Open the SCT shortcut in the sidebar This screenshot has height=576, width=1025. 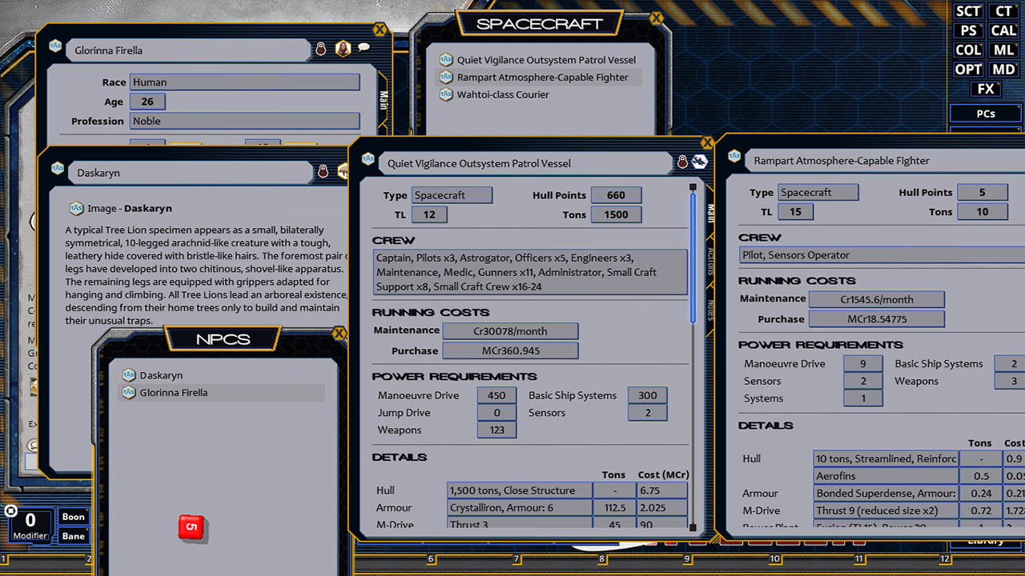pos(968,11)
